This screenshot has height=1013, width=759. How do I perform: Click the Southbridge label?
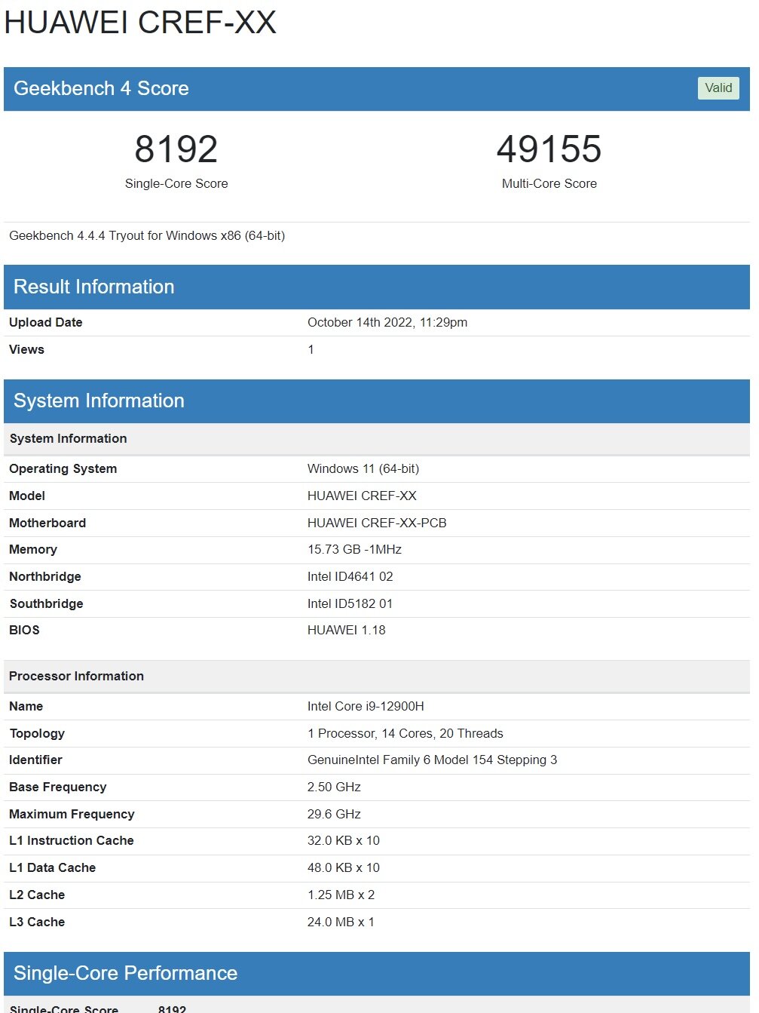[46, 603]
